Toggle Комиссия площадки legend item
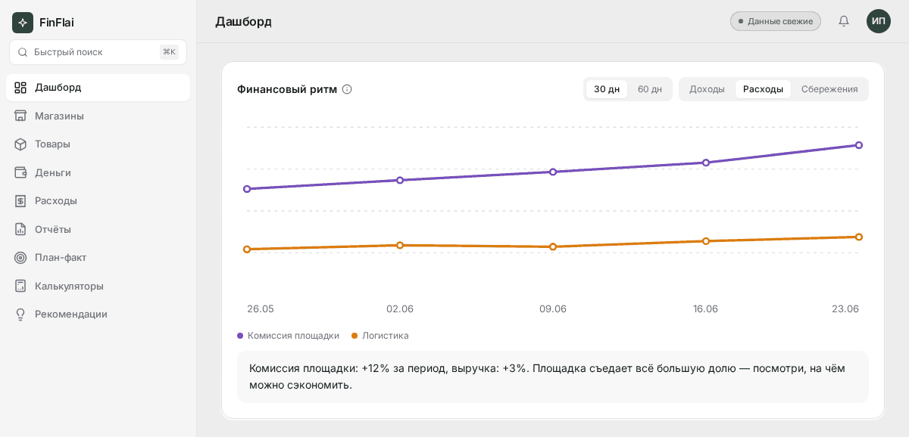Viewport: 909px width, 437px height. (x=288, y=335)
